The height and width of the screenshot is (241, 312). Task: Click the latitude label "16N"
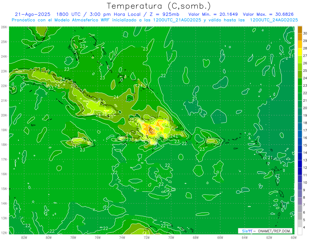pos(4,174)
